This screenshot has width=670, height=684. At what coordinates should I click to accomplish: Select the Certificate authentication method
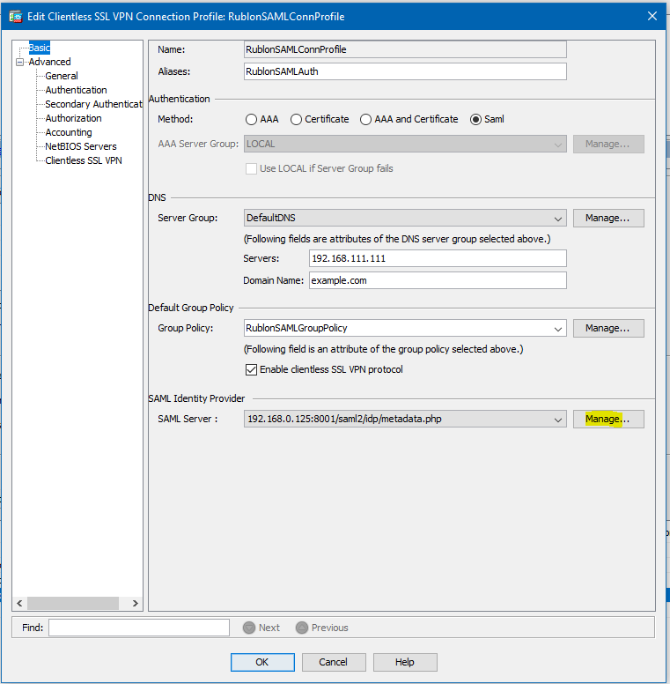pos(297,119)
